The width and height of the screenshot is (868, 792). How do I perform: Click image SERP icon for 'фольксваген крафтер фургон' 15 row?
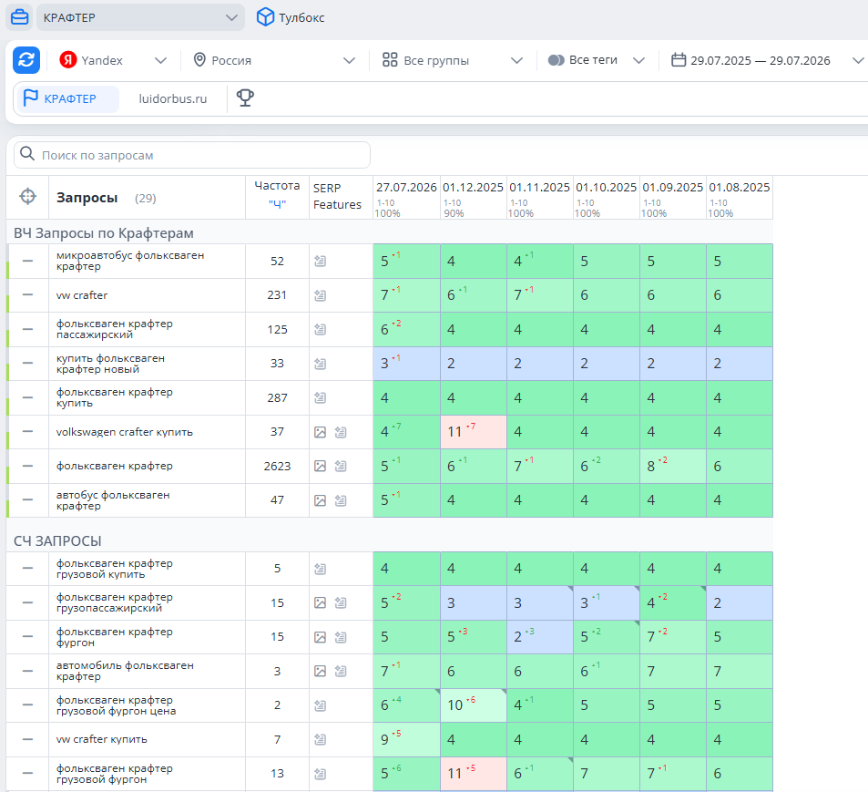(x=320, y=637)
